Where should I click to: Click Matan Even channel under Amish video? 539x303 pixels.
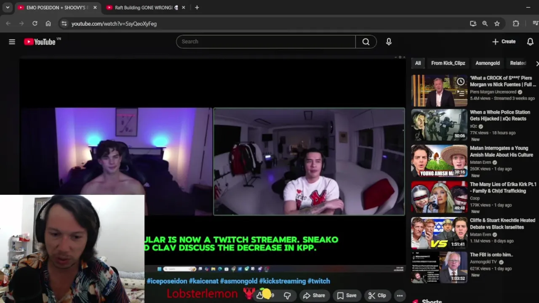coord(480,162)
